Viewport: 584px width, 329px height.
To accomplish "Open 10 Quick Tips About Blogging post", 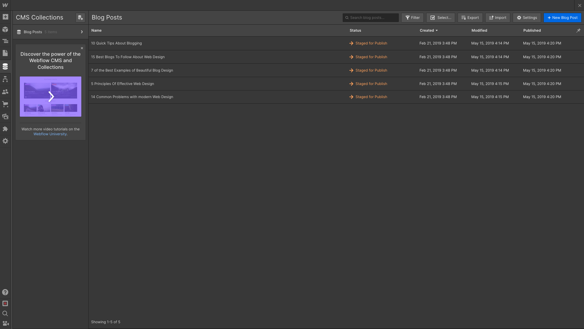I will point(116,43).
